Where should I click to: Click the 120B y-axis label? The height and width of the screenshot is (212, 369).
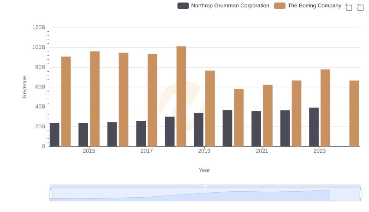[x=39, y=28]
